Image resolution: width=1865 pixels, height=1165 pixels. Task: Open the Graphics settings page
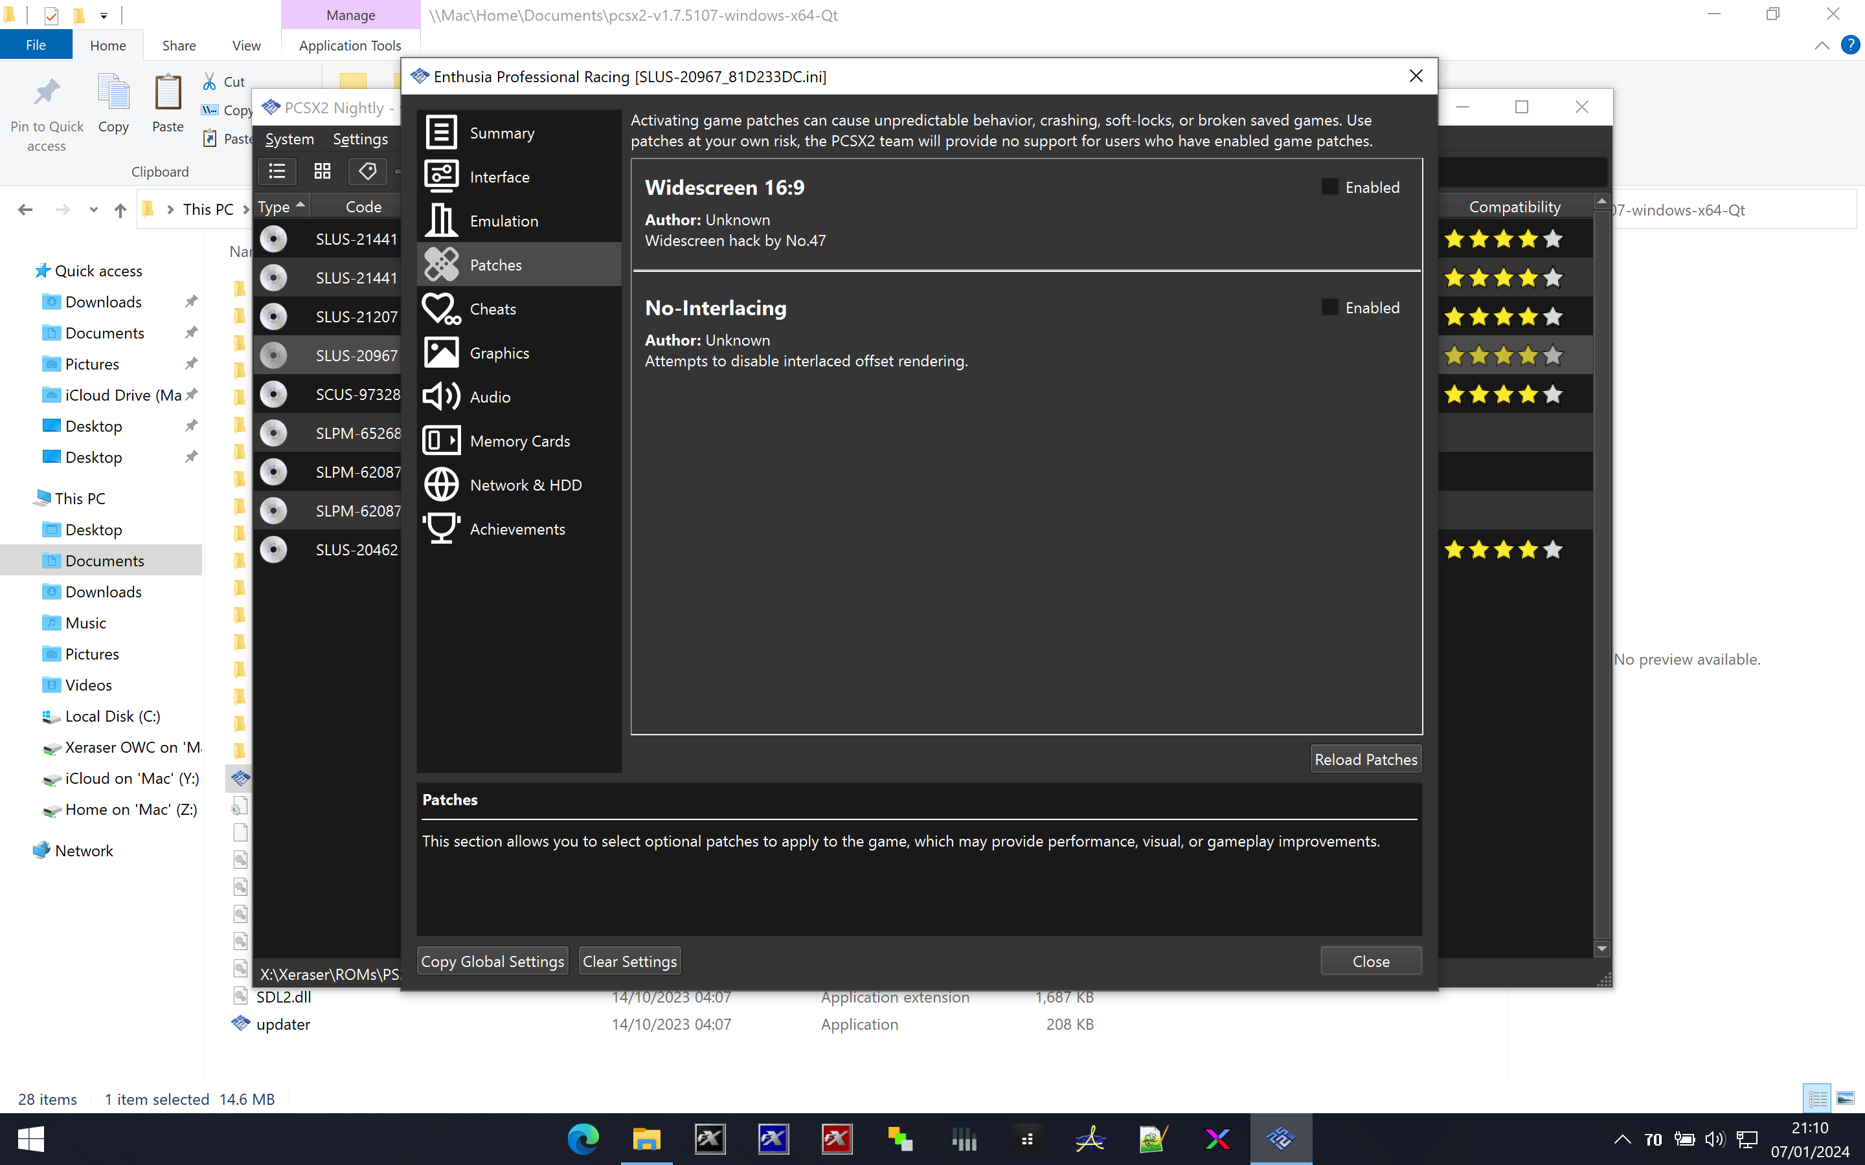519,352
